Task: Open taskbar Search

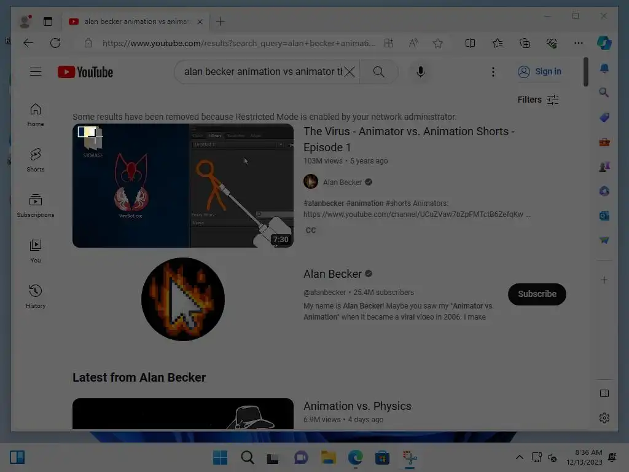Action: pyautogui.click(x=247, y=457)
